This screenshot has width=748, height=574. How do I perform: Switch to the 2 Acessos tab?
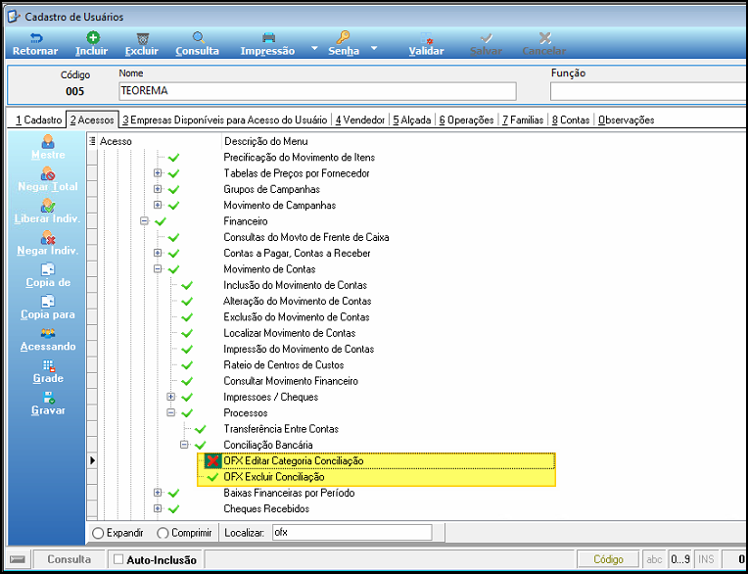[92, 120]
